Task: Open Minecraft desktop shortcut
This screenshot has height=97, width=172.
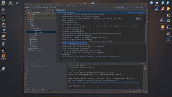Action: [4, 31]
